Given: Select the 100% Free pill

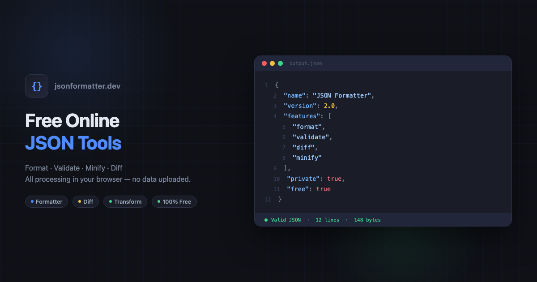Looking at the screenshot, I should coord(174,201).
